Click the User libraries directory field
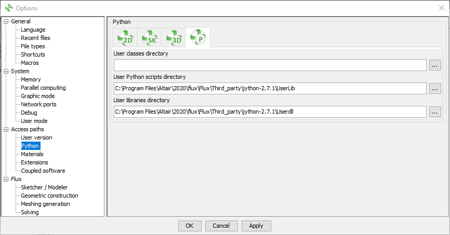This screenshot has height=235, width=450. 270,112
